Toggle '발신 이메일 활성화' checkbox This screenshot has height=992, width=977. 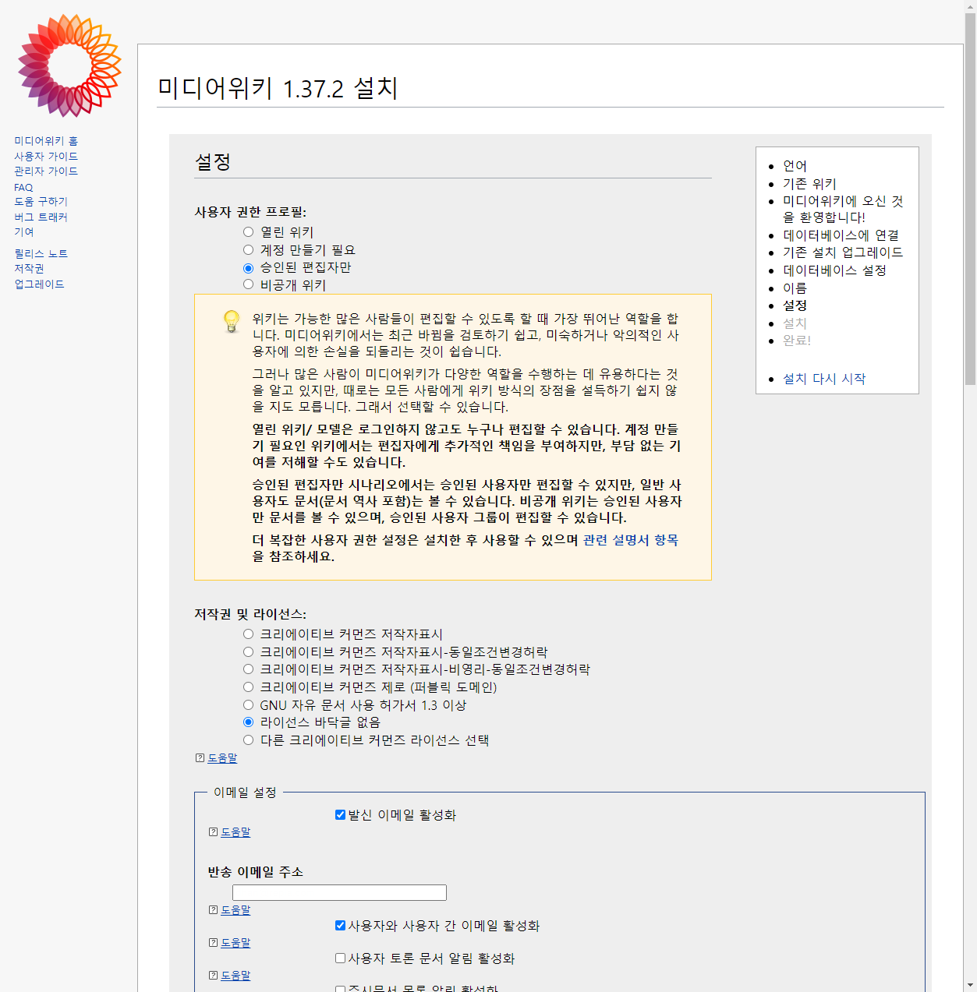(340, 815)
